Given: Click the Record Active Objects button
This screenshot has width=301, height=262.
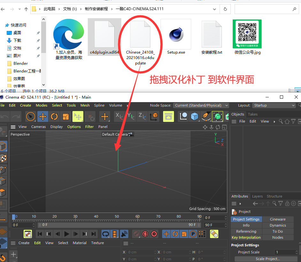Looking at the screenshot, I should point(136,234).
